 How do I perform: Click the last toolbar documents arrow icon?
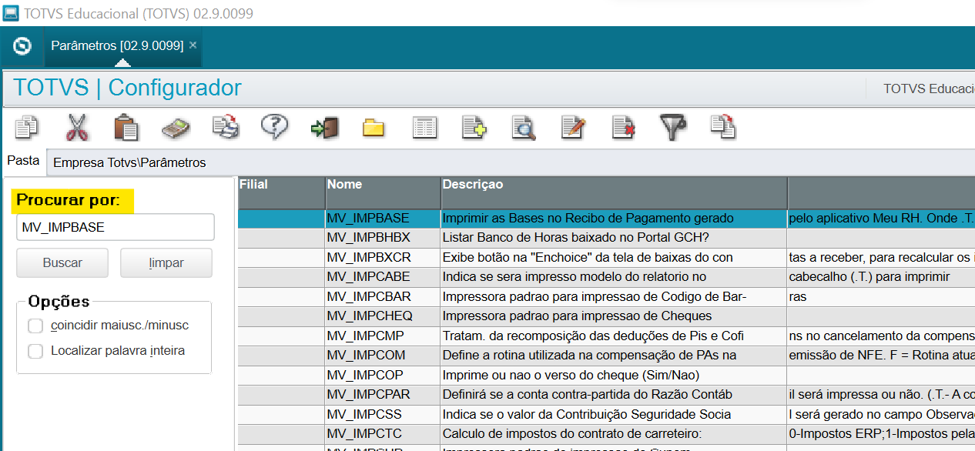click(722, 126)
